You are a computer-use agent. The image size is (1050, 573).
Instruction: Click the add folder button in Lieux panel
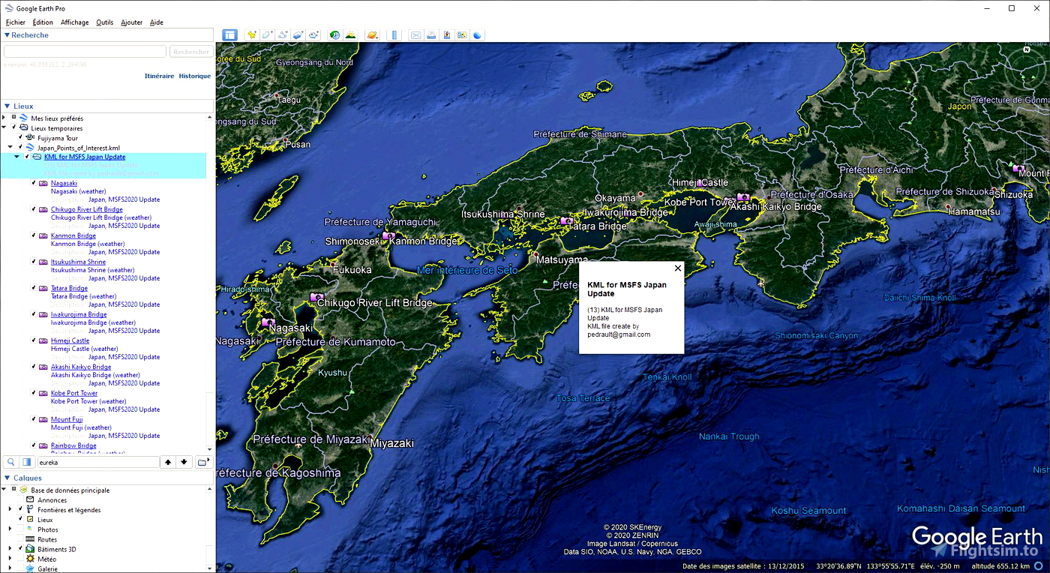203,462
